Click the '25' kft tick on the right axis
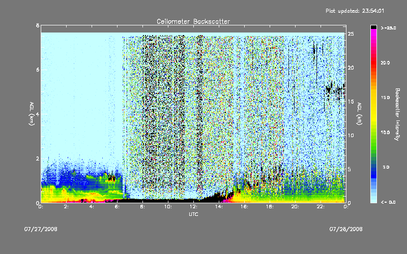Screen dimensions: 407x254 [351, 34]
